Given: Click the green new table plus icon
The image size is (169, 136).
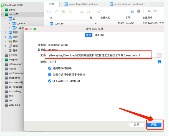Looking at the screenshot, I should pyautogui.click(x=64, y=11).
